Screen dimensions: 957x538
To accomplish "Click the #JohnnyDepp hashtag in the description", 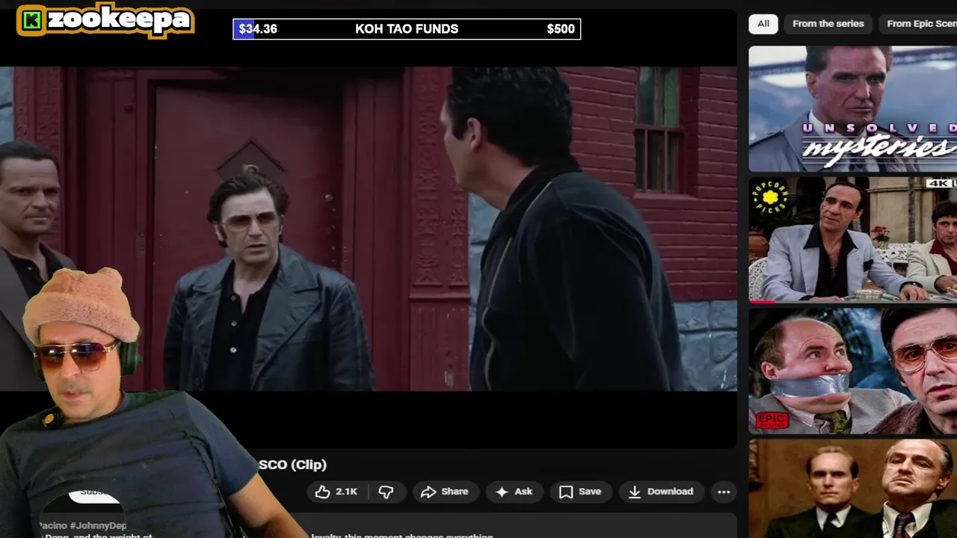I will [97, 525].
